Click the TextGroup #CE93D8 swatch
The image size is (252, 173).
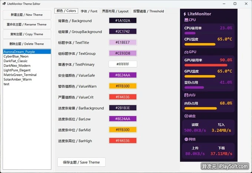point(123,53)
